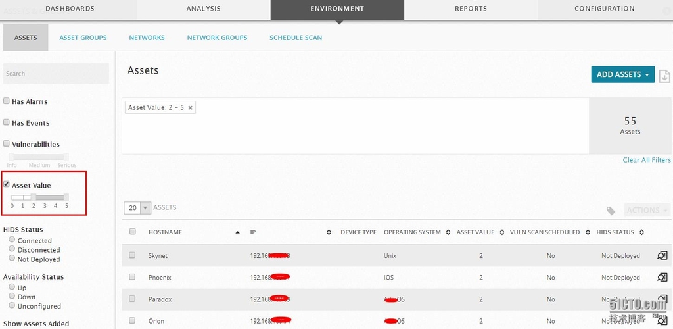673x329 pixels.
Task: Click the 55 Assets count
Action: [630, 126]
